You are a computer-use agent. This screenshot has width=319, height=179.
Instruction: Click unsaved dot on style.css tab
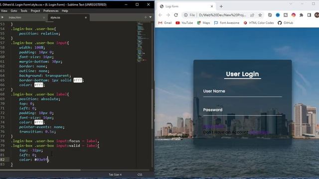(x=86, y=18)
